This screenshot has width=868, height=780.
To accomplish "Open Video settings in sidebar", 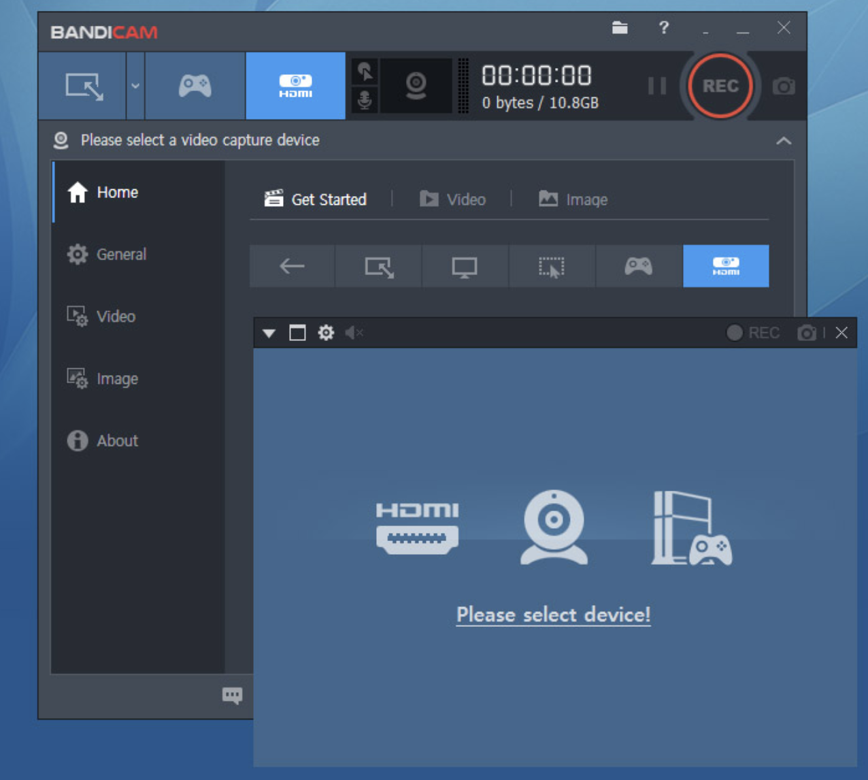I will (139, 316).
